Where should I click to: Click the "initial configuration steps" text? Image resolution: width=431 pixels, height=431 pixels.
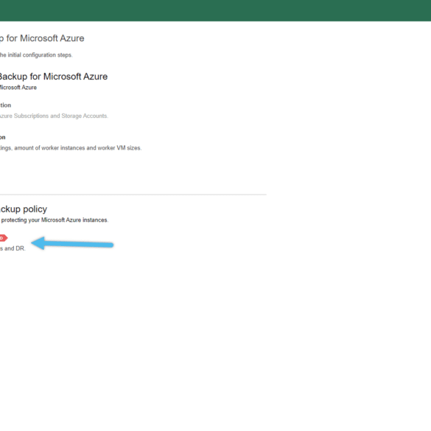[40, 55]
